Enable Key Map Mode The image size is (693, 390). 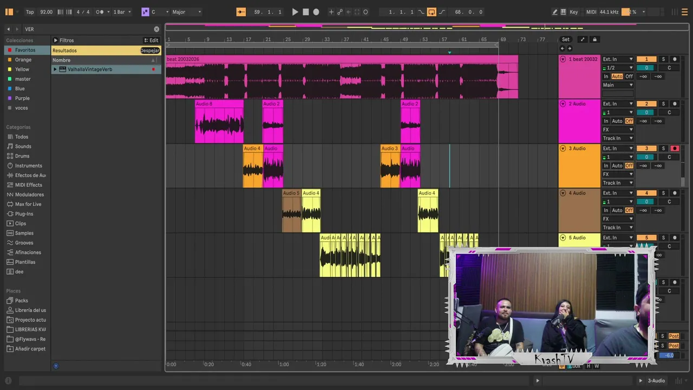click(574, 12)
